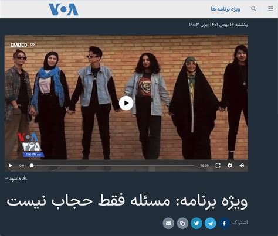
Task: Share on Facebook
Action: point(224,223)
